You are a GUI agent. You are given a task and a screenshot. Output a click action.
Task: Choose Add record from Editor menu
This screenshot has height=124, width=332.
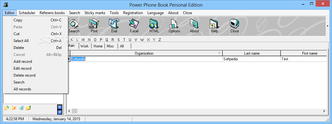(35, 62)
